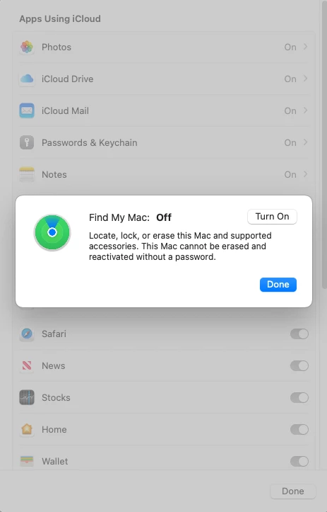Expand the Passwords & Keychain chevron
327x512 pixels.
point(306,142)
